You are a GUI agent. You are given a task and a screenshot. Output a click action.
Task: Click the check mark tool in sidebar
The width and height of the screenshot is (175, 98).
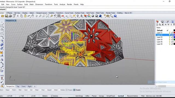coord(2,82)
